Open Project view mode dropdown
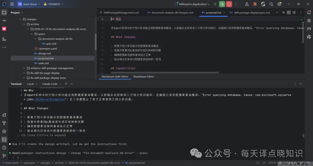 [x=17, y=12]
